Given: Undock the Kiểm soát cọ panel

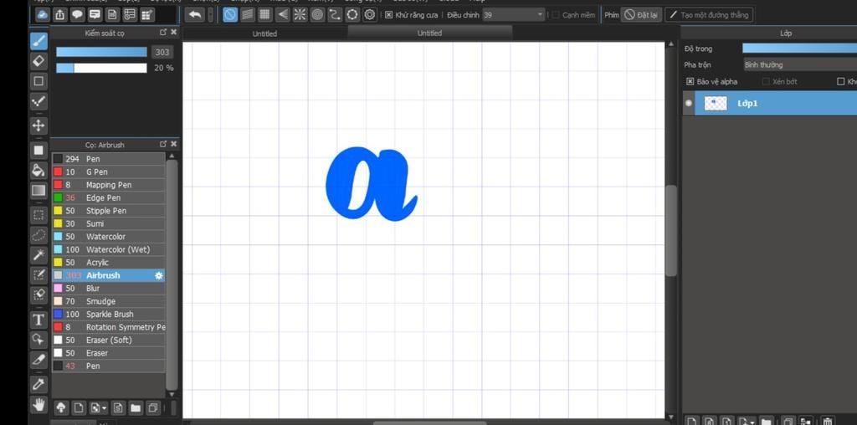Looking at the screenshot, I should click(x=163, y=33).
